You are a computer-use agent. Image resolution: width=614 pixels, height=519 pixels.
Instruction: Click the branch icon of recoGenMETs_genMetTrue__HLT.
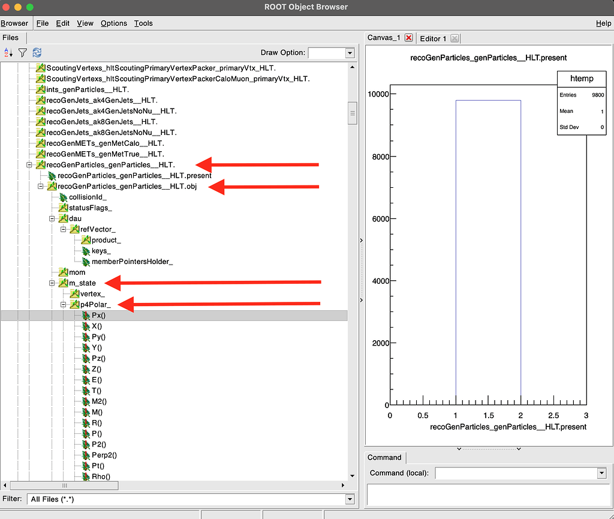point(41,154)
